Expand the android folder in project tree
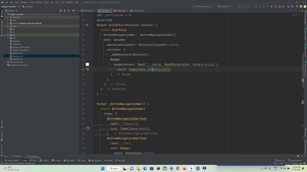The height and width of the screenshot is (172, 307). point(8,23)
